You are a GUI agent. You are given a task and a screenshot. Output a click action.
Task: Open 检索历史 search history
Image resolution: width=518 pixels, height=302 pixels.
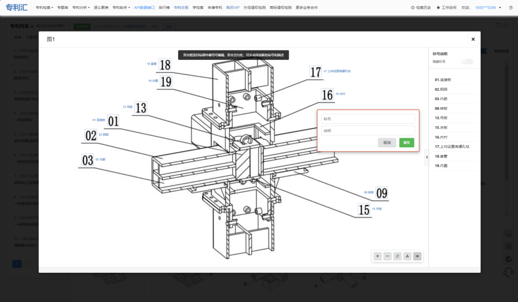pyautogui.click(x=421, y=8)
